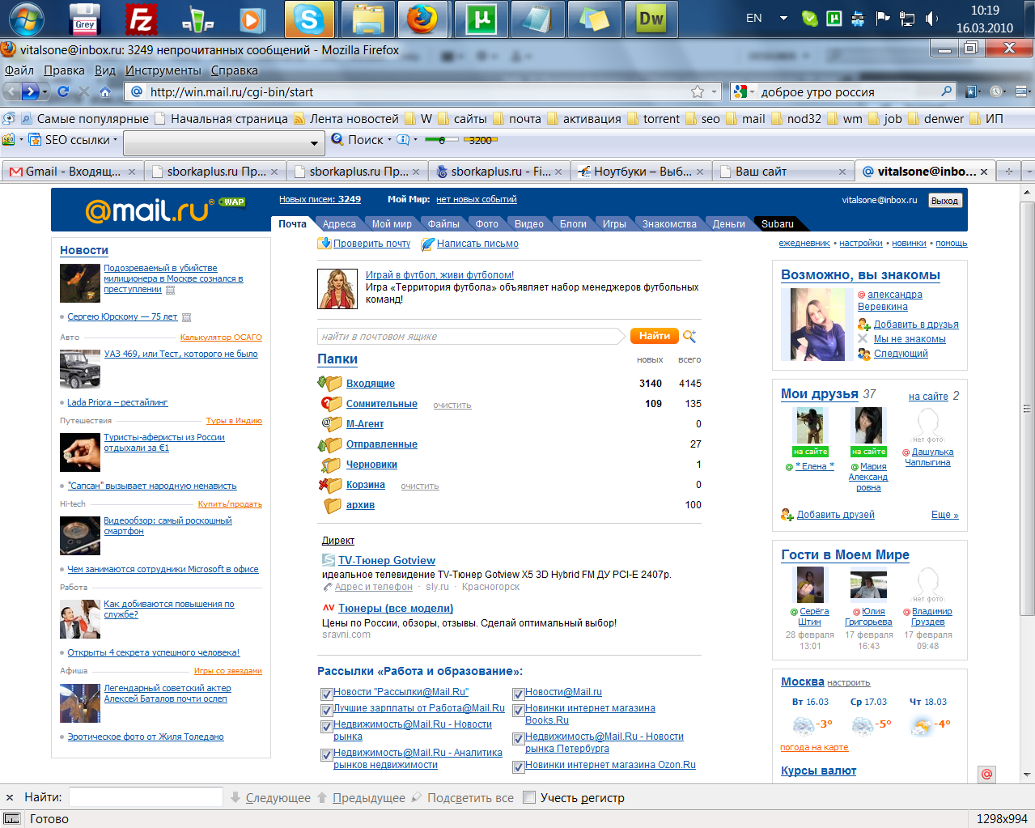Viewport: 1035px width, 828px height.
Task: Open the language bar options arrow
Action: [x=783, y=18]
